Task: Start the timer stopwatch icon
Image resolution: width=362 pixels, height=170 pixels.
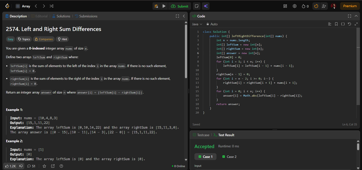Action: (316, 6)
